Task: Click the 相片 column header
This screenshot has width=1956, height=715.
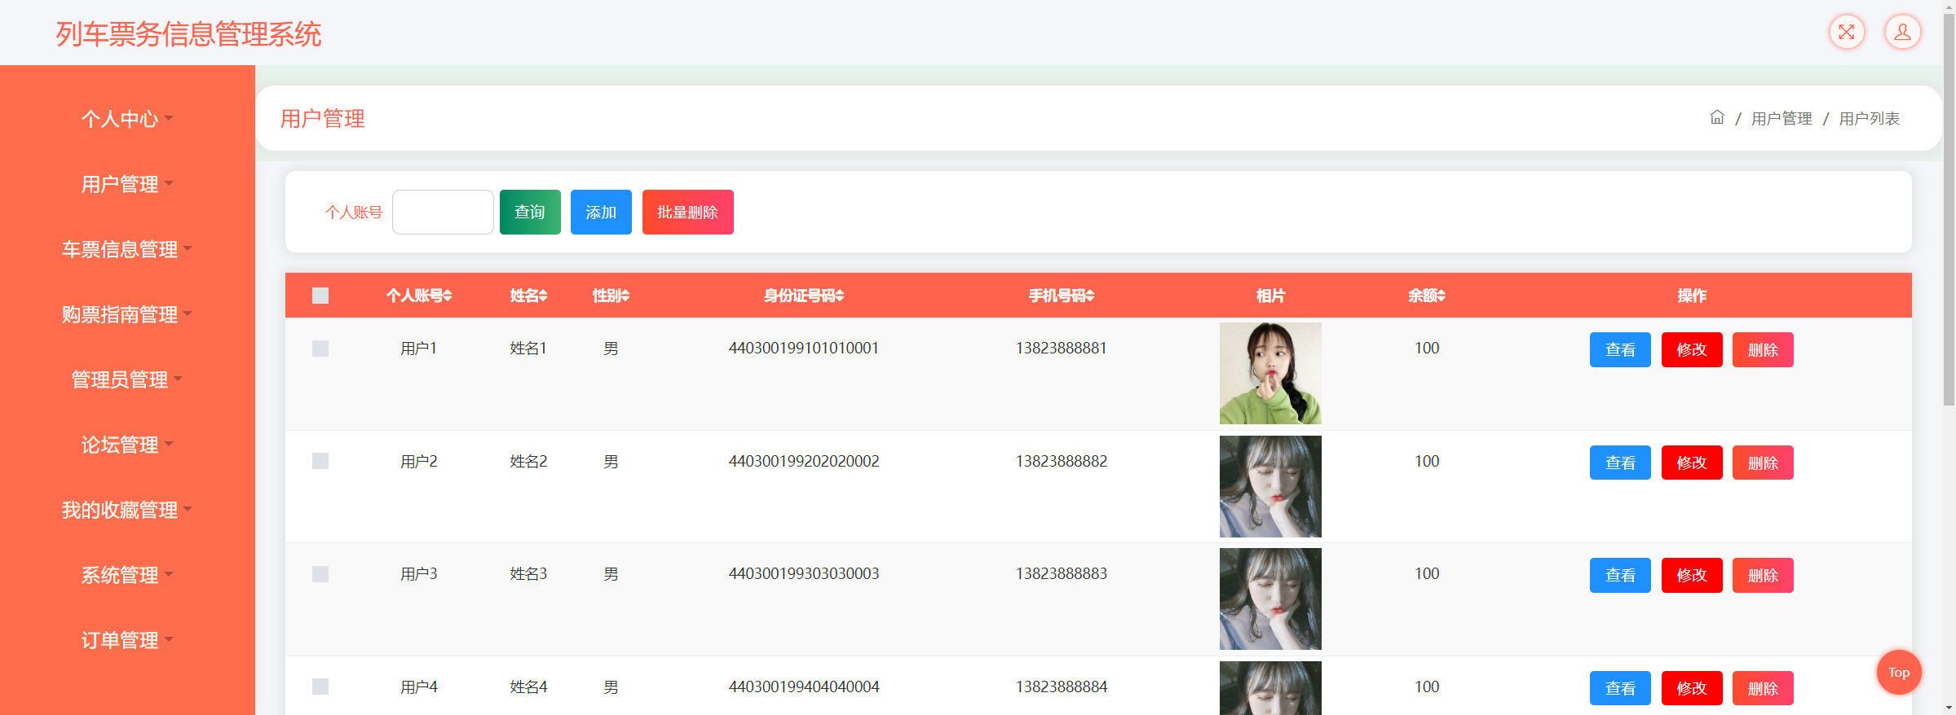Action: point(1270,296)
